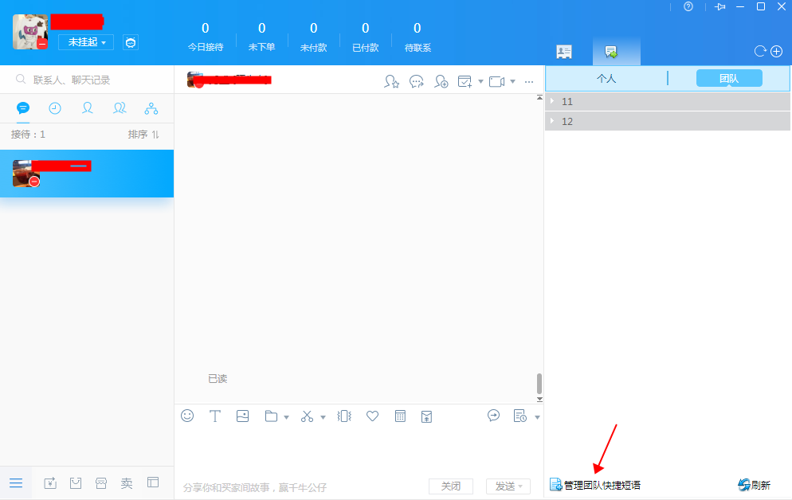Open the organization structure icon in sidebar
792x500 pixels.
[151, 108]
